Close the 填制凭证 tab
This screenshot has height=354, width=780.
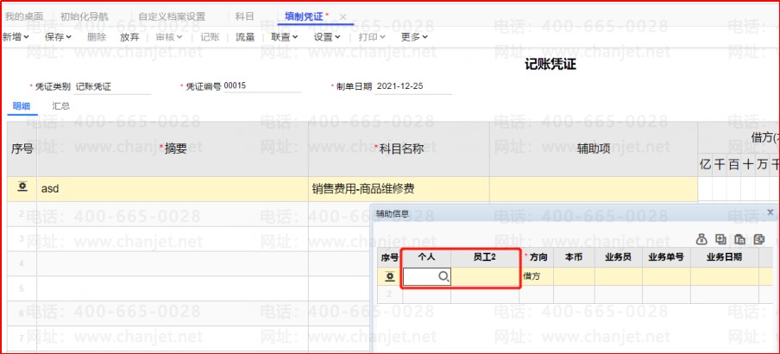coord(343,17)
